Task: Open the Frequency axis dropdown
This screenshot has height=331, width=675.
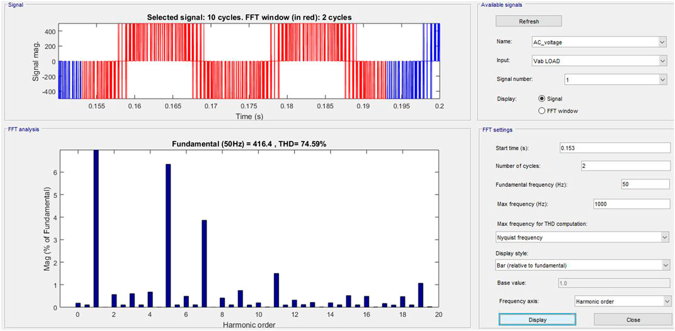Action: tap(623, 301)
